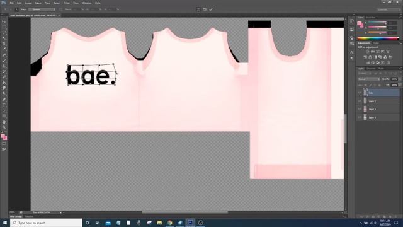Open the Layers panel flyout menu
403x227 pixels.
coord(400,69)
